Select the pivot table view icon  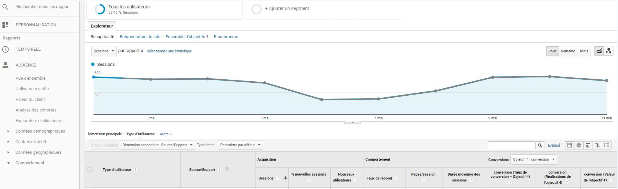(x=607, y=145)
